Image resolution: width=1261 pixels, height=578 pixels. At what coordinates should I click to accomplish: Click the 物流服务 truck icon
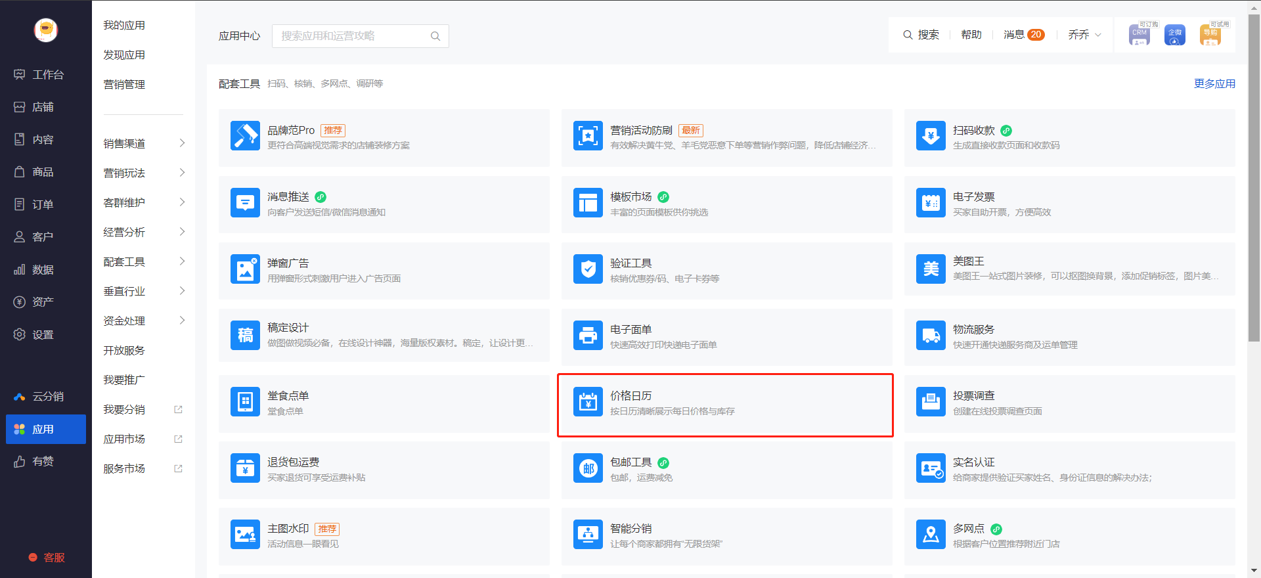pyautogui.click(x=931, y=335)
